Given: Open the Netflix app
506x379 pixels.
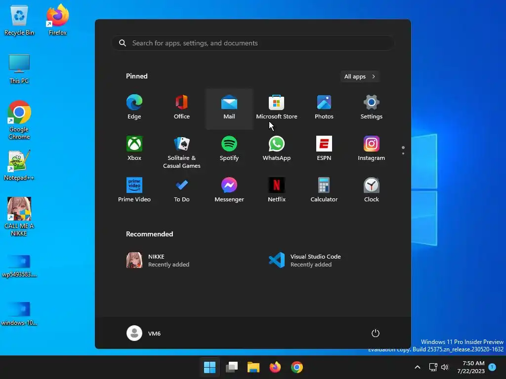Looking at the screenshot, I should [277, 190].
